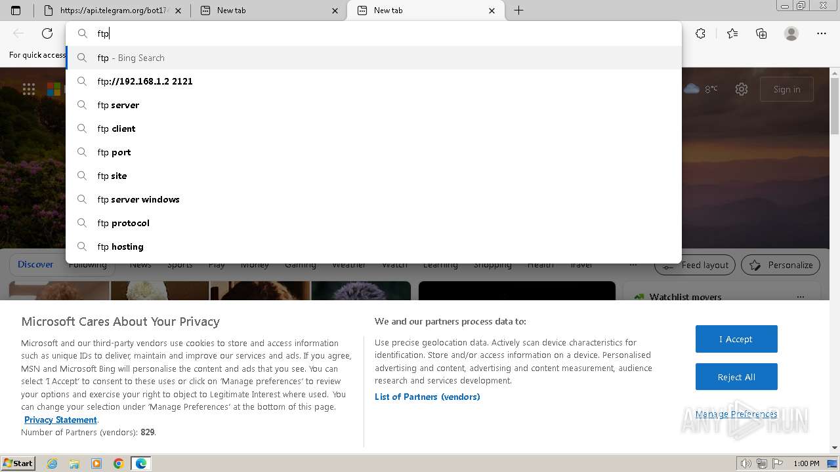840x472 pixels.
Task: Click the Sign in button
Action: (x=787, y=89)
